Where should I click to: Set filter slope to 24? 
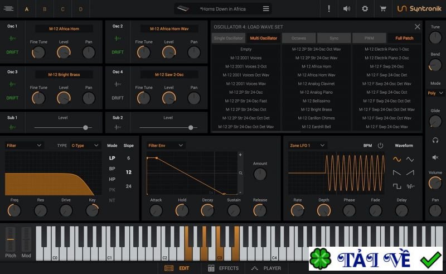pos(129,186)
